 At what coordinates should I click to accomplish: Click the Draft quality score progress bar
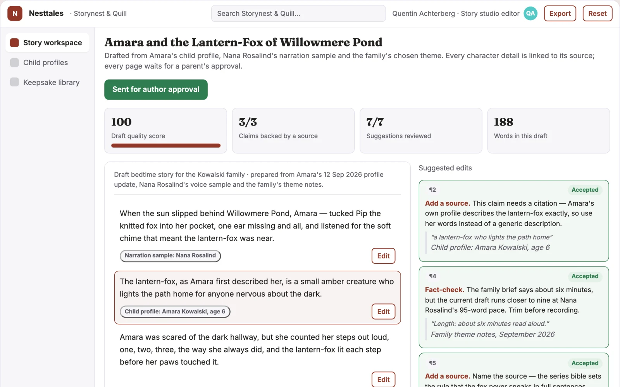click(x=166, y=146)
